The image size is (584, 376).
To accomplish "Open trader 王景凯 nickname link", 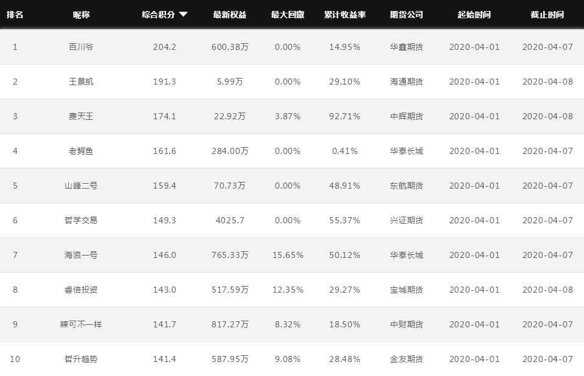I will pos(81,82).
